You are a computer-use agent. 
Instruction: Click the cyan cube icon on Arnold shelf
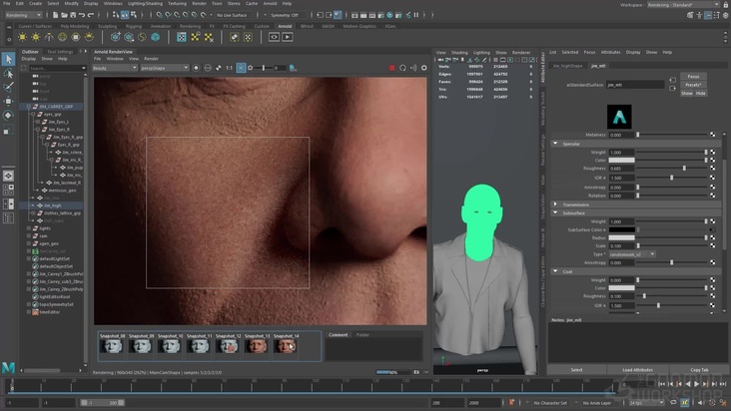click(155, 37)
